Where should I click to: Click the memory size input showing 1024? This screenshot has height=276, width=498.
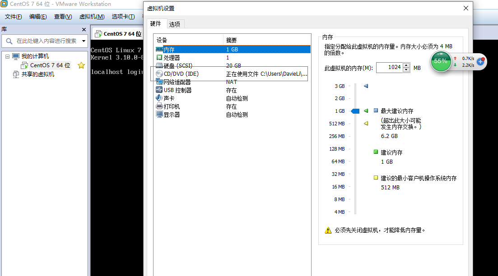pyautogui.click(x=390, y=68)
